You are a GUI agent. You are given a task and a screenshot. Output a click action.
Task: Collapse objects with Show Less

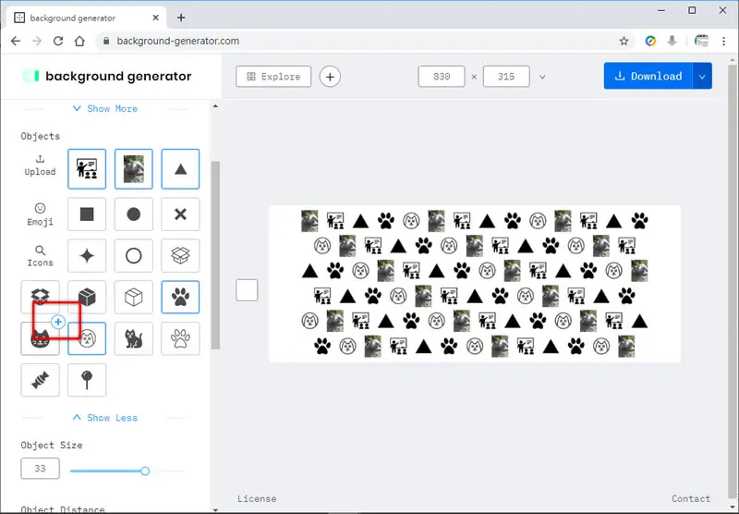(105, 418)
